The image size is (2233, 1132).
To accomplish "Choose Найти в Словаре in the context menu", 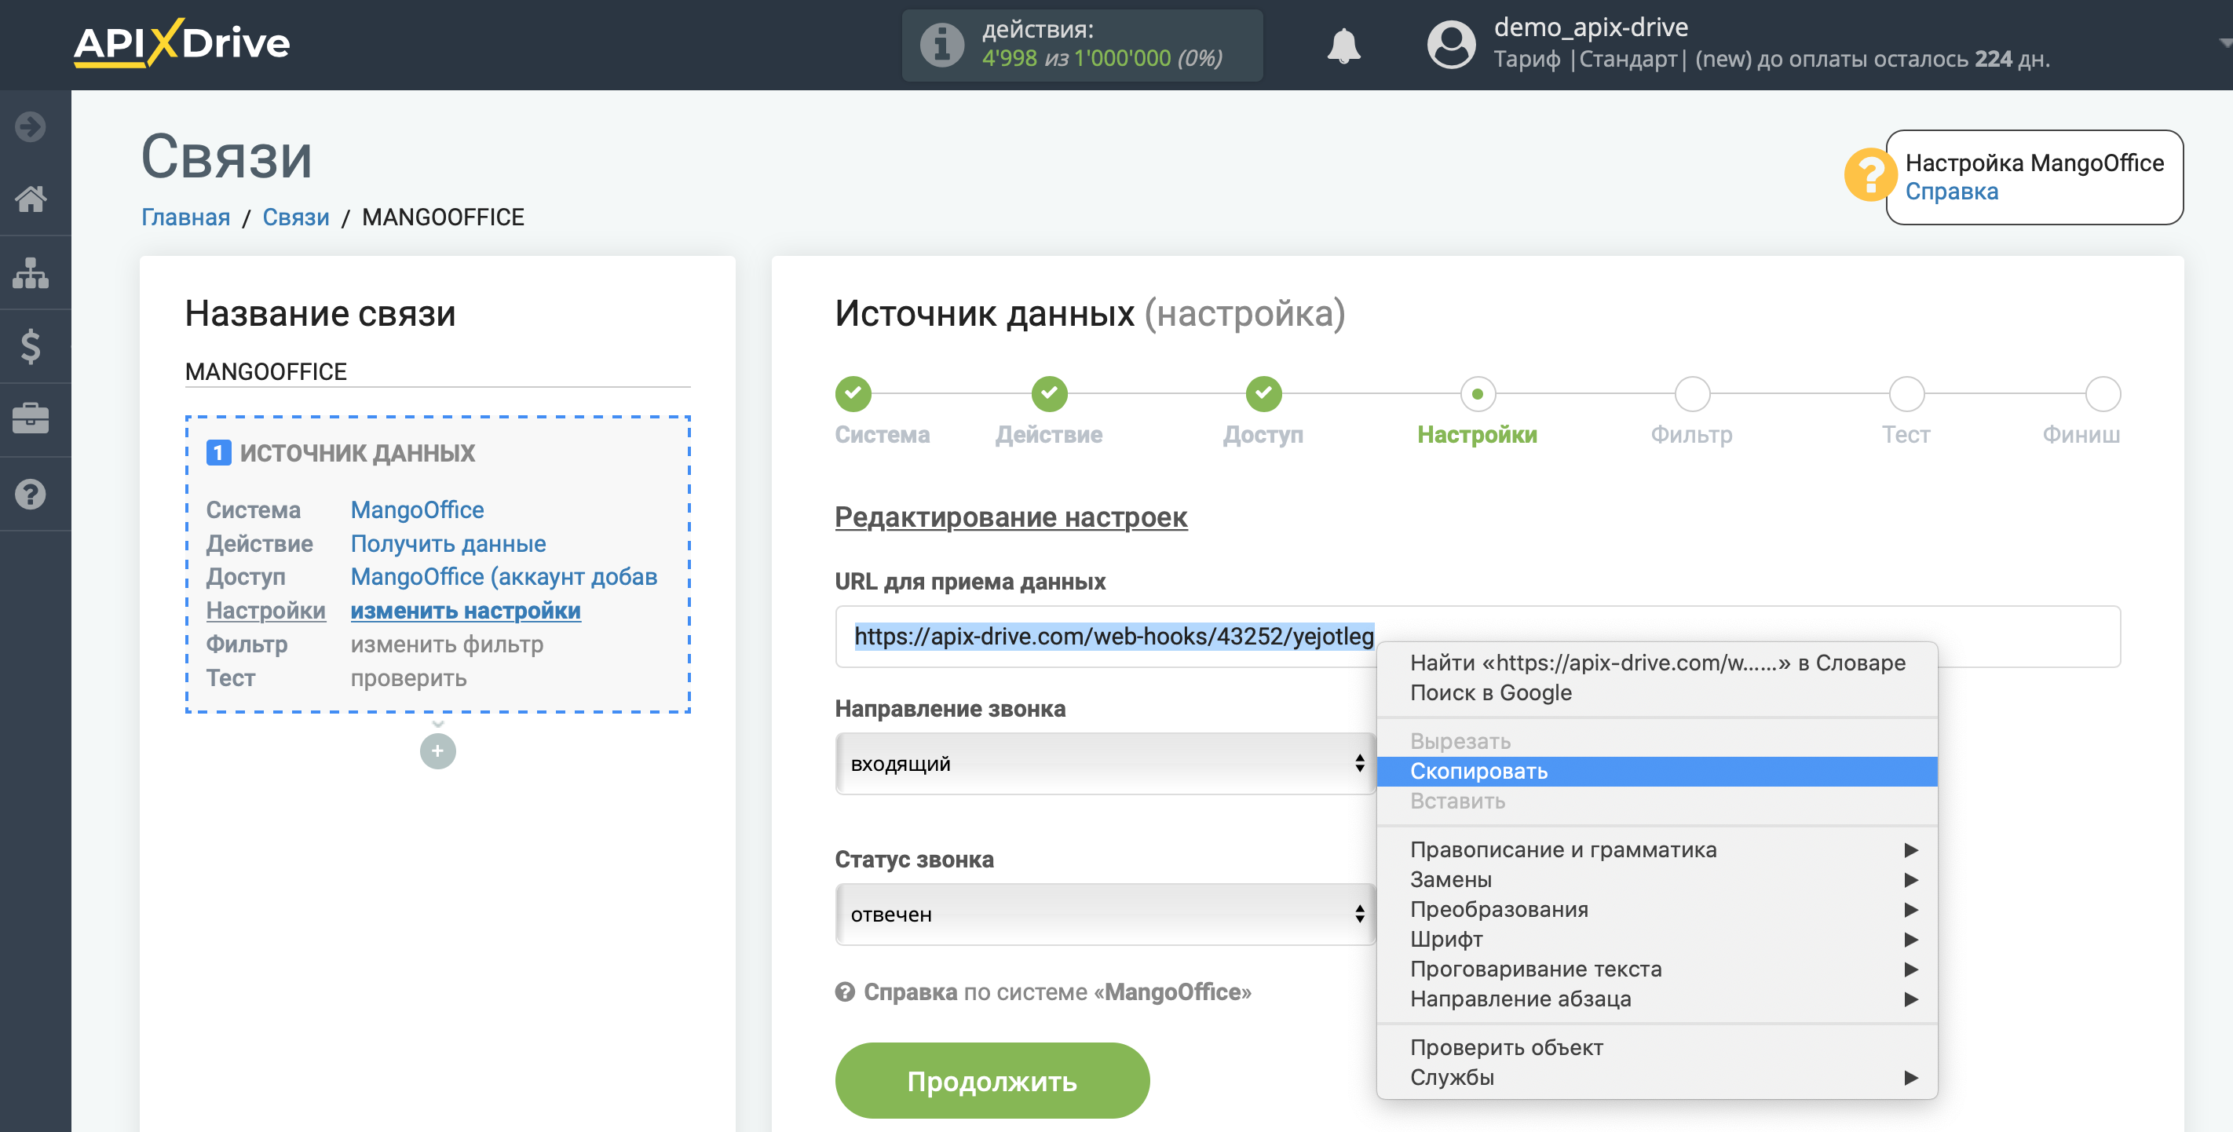I will (1657, 663).
